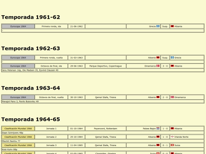
Task: Click the 'Jornada 2' cell
Action: (x=51, y=137)
